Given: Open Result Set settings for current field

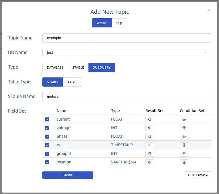Looking at the screenshot, I should click(x=149, y=119).
